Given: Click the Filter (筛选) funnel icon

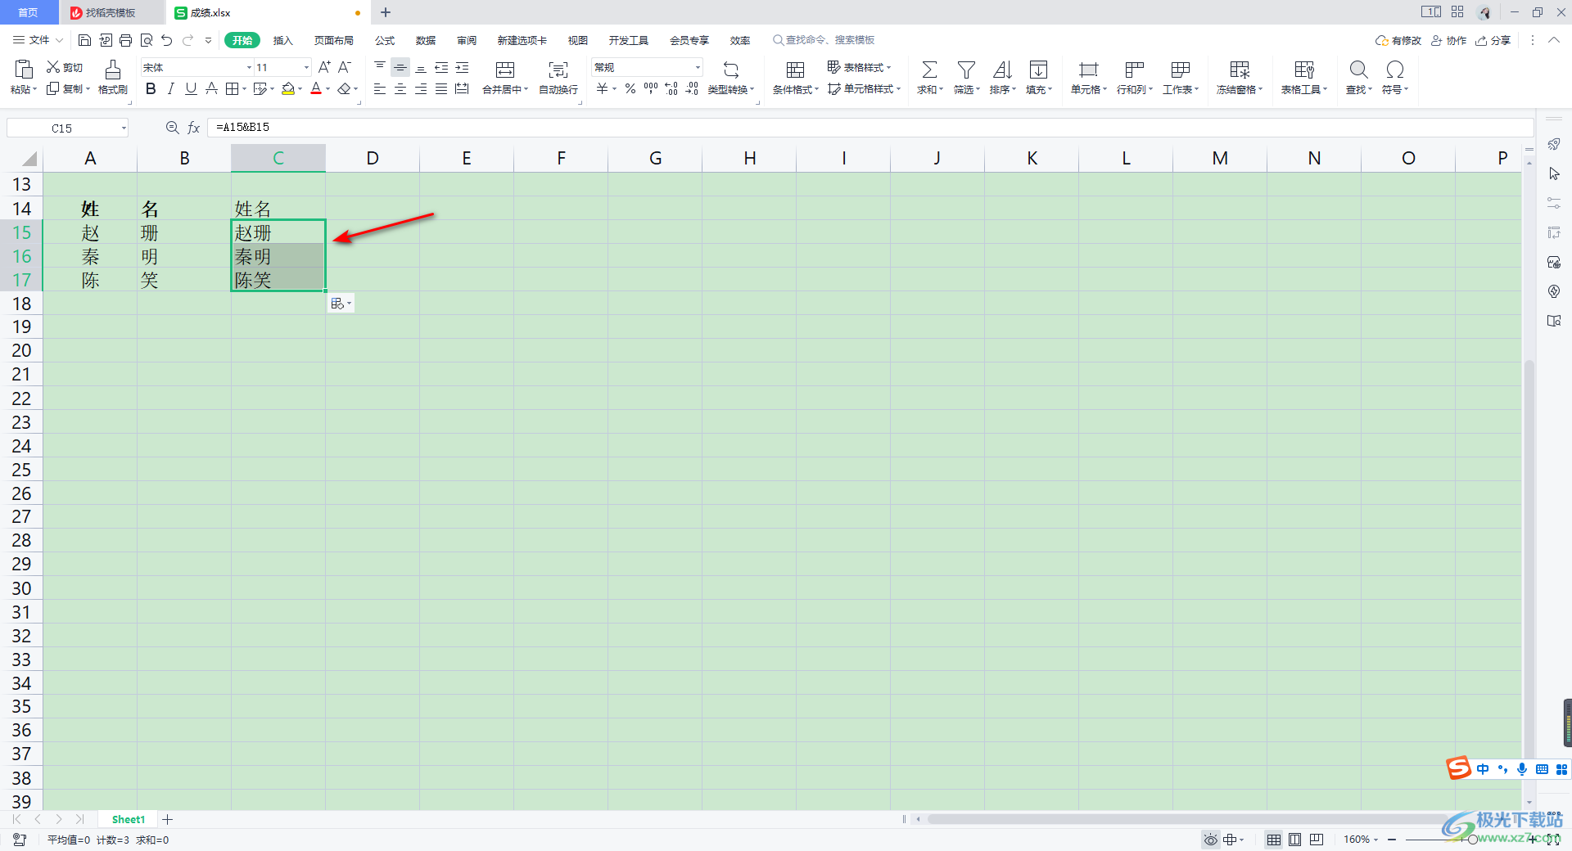Looking at the screenshot, I should tap(966, 70).
